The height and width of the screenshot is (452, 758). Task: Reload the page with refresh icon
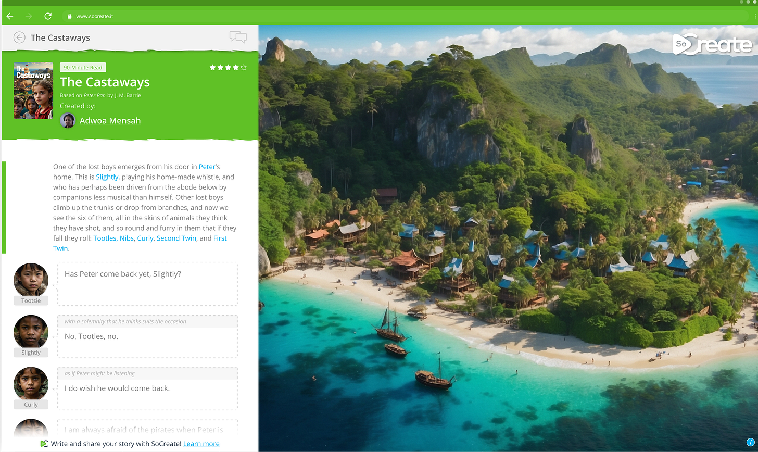[x=48, y=16]
